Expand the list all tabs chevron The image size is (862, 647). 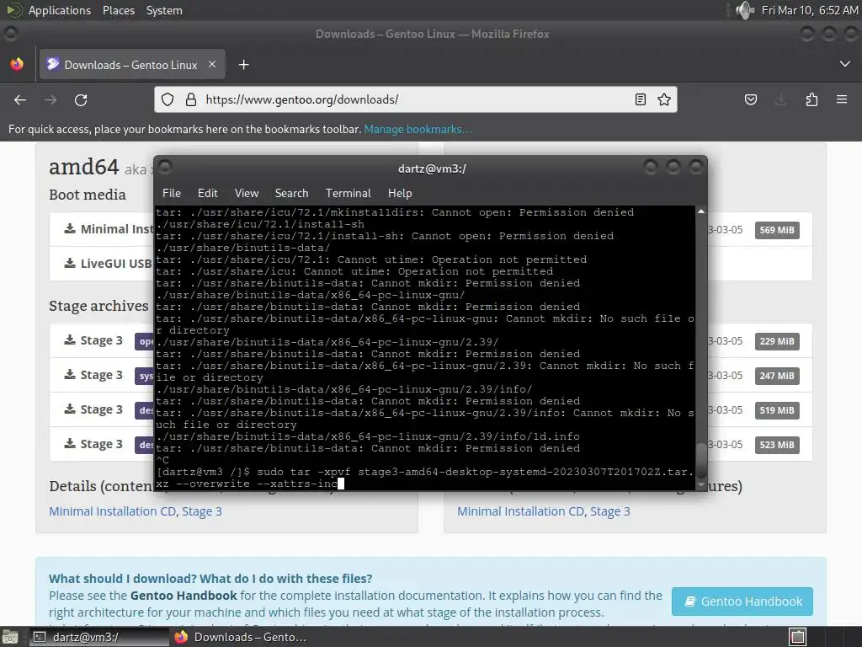[x=845, y=64]
